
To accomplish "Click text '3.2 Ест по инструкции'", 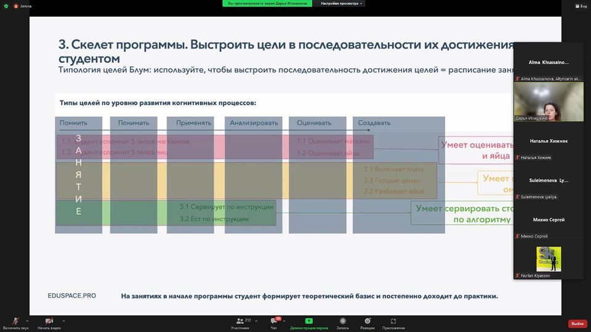I will click(x=214, y=219).
